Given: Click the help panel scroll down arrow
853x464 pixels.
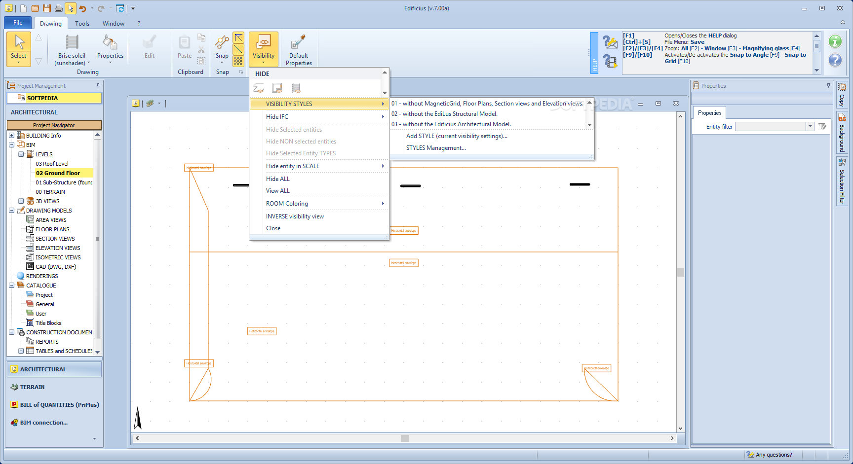Looking at the screenshot, I should [x=816, y=71].
